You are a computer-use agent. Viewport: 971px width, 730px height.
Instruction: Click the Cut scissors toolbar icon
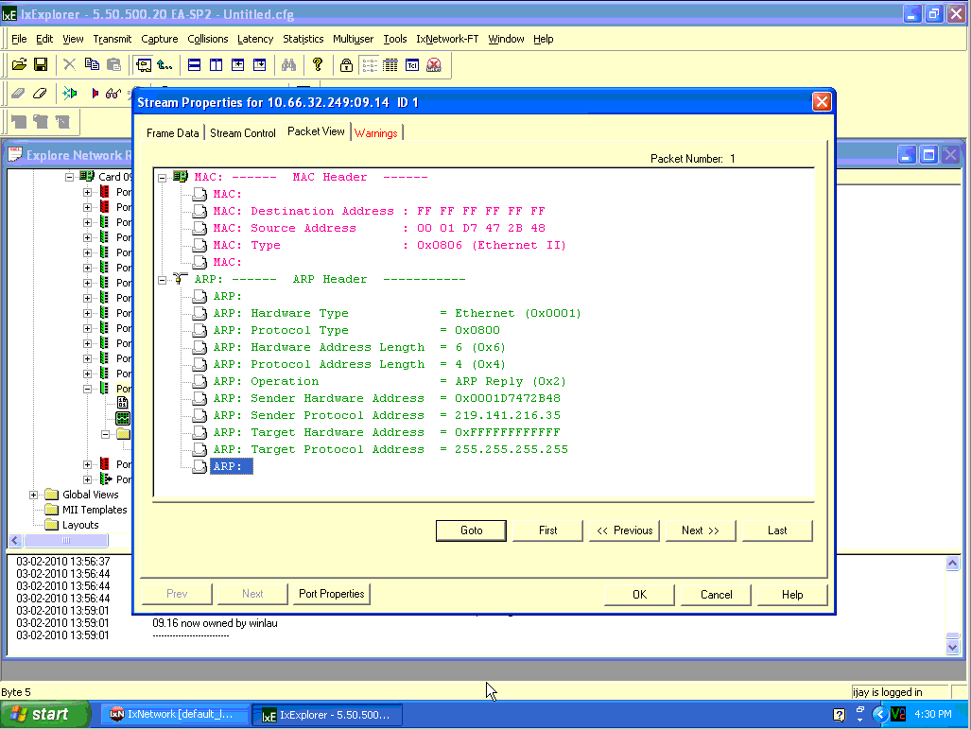point(69,64)
